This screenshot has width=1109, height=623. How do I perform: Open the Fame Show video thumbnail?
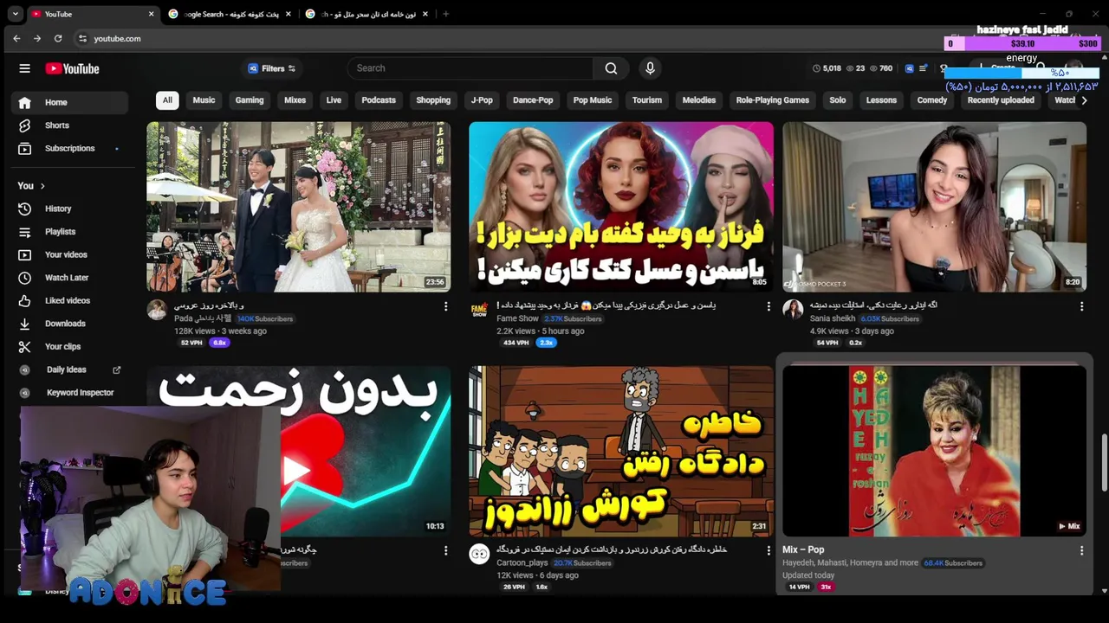(621, 207)
